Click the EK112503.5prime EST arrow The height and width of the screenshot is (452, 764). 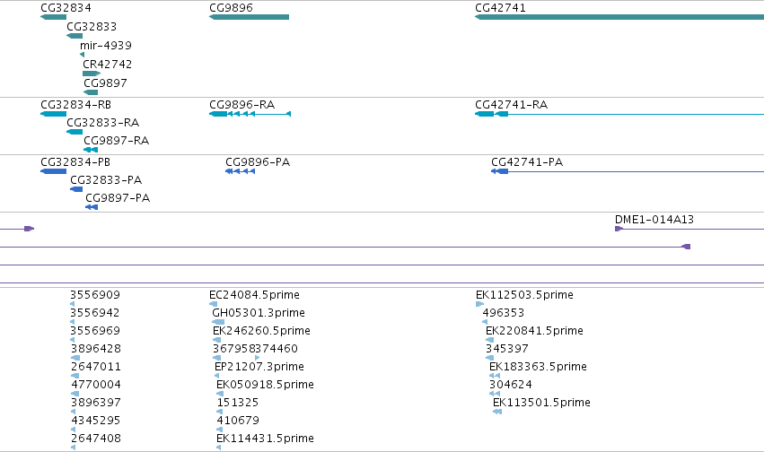pos(480,304)
